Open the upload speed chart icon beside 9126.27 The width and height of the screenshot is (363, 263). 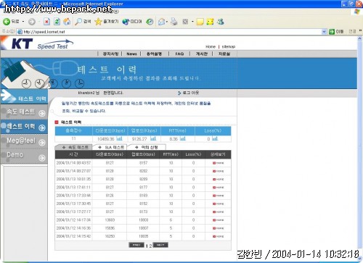pyautogui.click(x=153, y=138)
